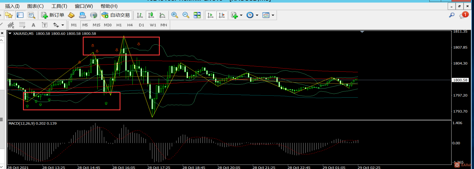Open the notification bubble showing 1
This screenshot has height=169, width=474.
pos(464,15)
